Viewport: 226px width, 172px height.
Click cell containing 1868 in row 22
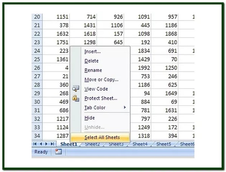[165, 34]
